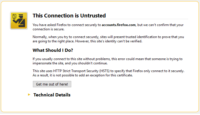Click the untrusted connection officer warning icon
The height and width of the screenshot is (115, 200).
(19, 21)
